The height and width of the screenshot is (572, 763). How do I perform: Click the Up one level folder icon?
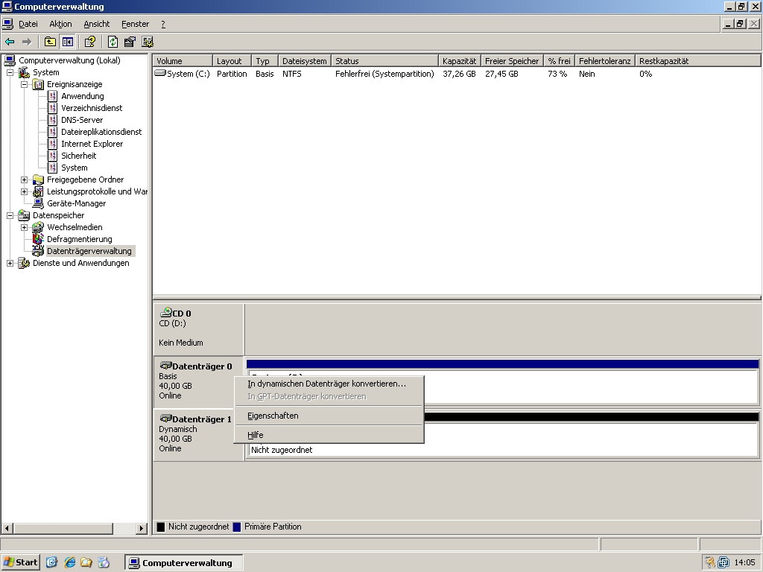(x=50, y=42)
